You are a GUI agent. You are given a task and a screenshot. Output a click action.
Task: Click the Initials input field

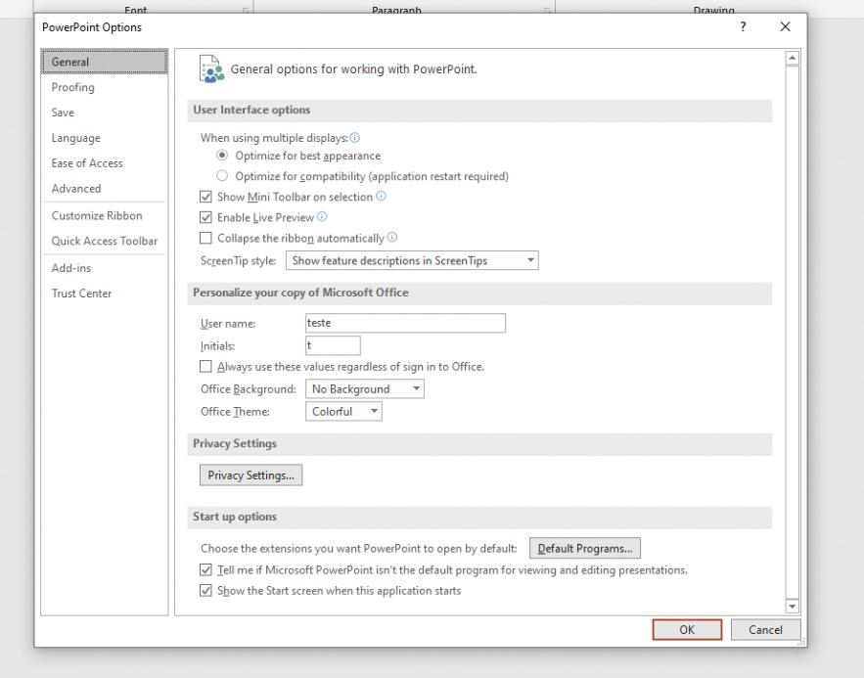click(333, 346)
